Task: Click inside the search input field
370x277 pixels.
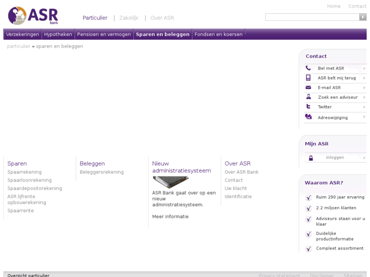Action: [311, 17]
